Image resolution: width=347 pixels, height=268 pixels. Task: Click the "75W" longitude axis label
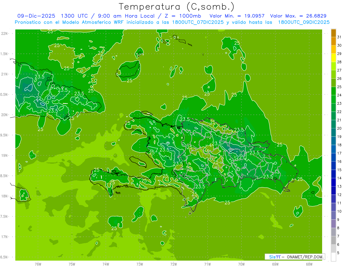tap(72, 264)
